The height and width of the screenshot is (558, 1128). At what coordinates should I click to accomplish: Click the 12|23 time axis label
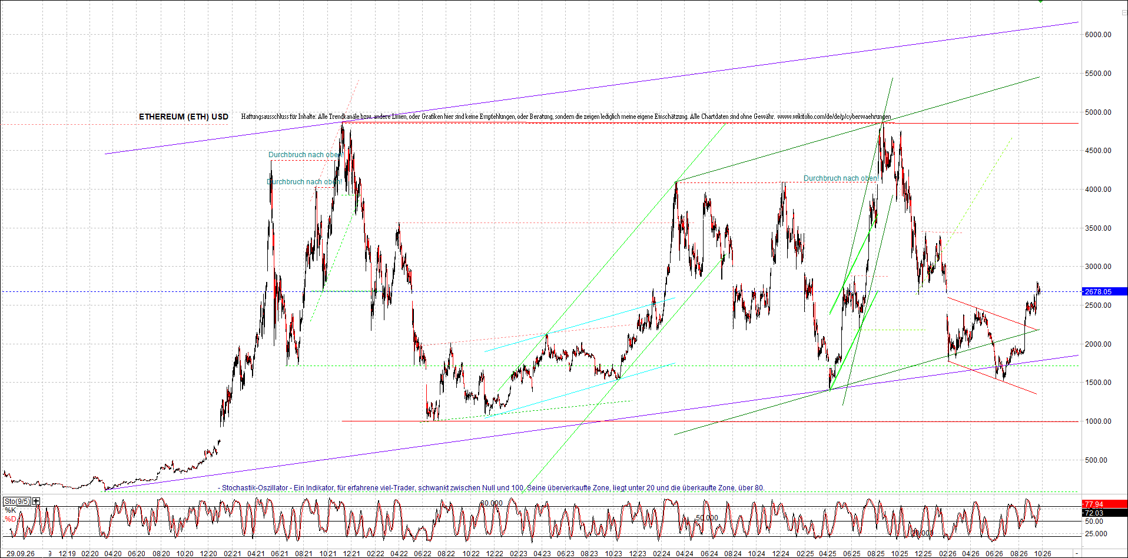click(638, 554)
